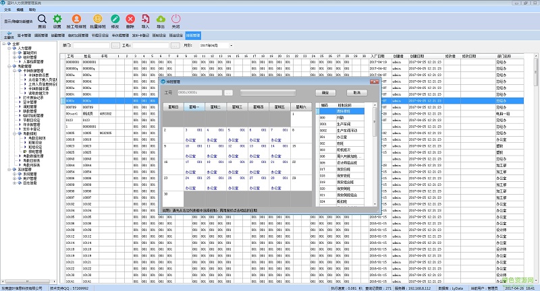Collapse the 人力管理 tree node
Image resolution: width=540 pixels, height=291 pixels.
pos(9,48)
